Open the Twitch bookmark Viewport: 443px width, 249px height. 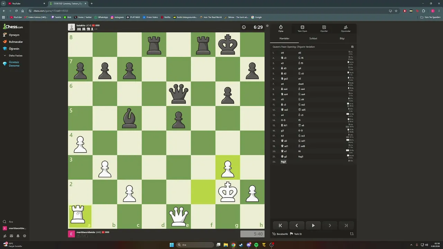point(56,17)
